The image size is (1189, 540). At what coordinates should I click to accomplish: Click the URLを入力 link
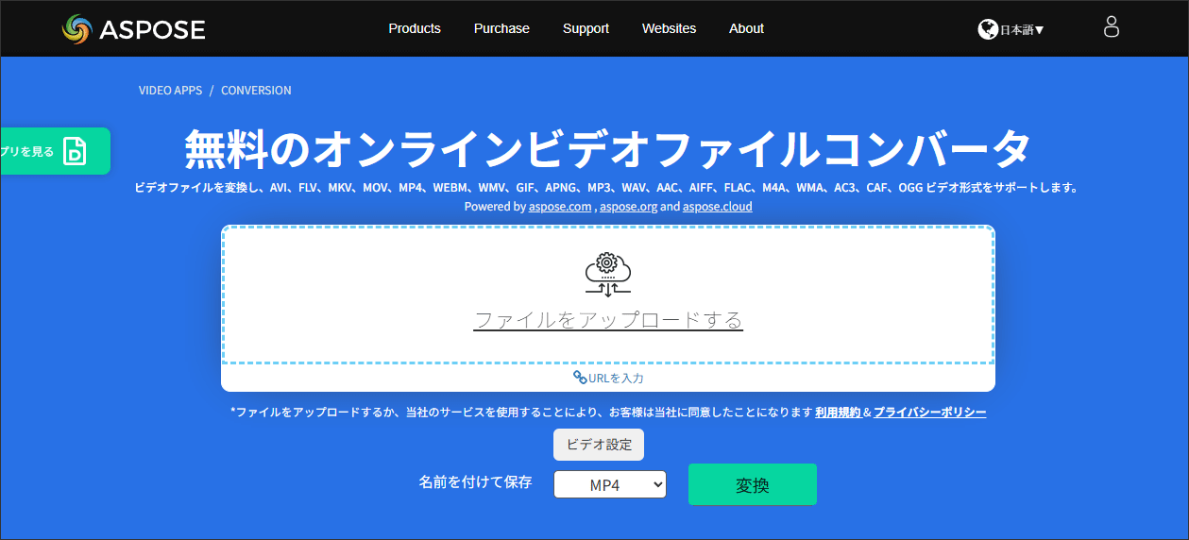(616, 378)
